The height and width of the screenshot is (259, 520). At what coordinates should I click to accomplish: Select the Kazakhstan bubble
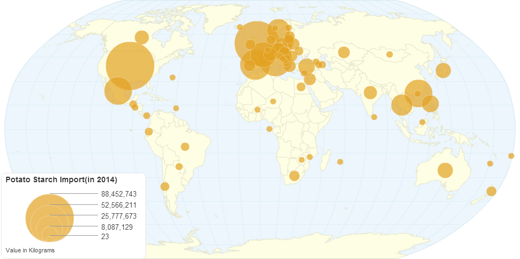coord(344,52)
